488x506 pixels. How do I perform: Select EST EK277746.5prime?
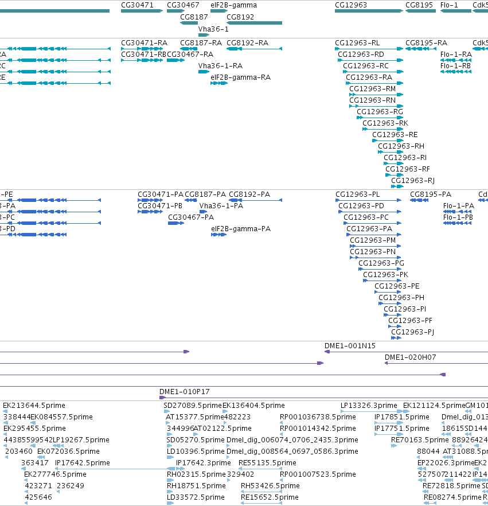click(55, 474)
